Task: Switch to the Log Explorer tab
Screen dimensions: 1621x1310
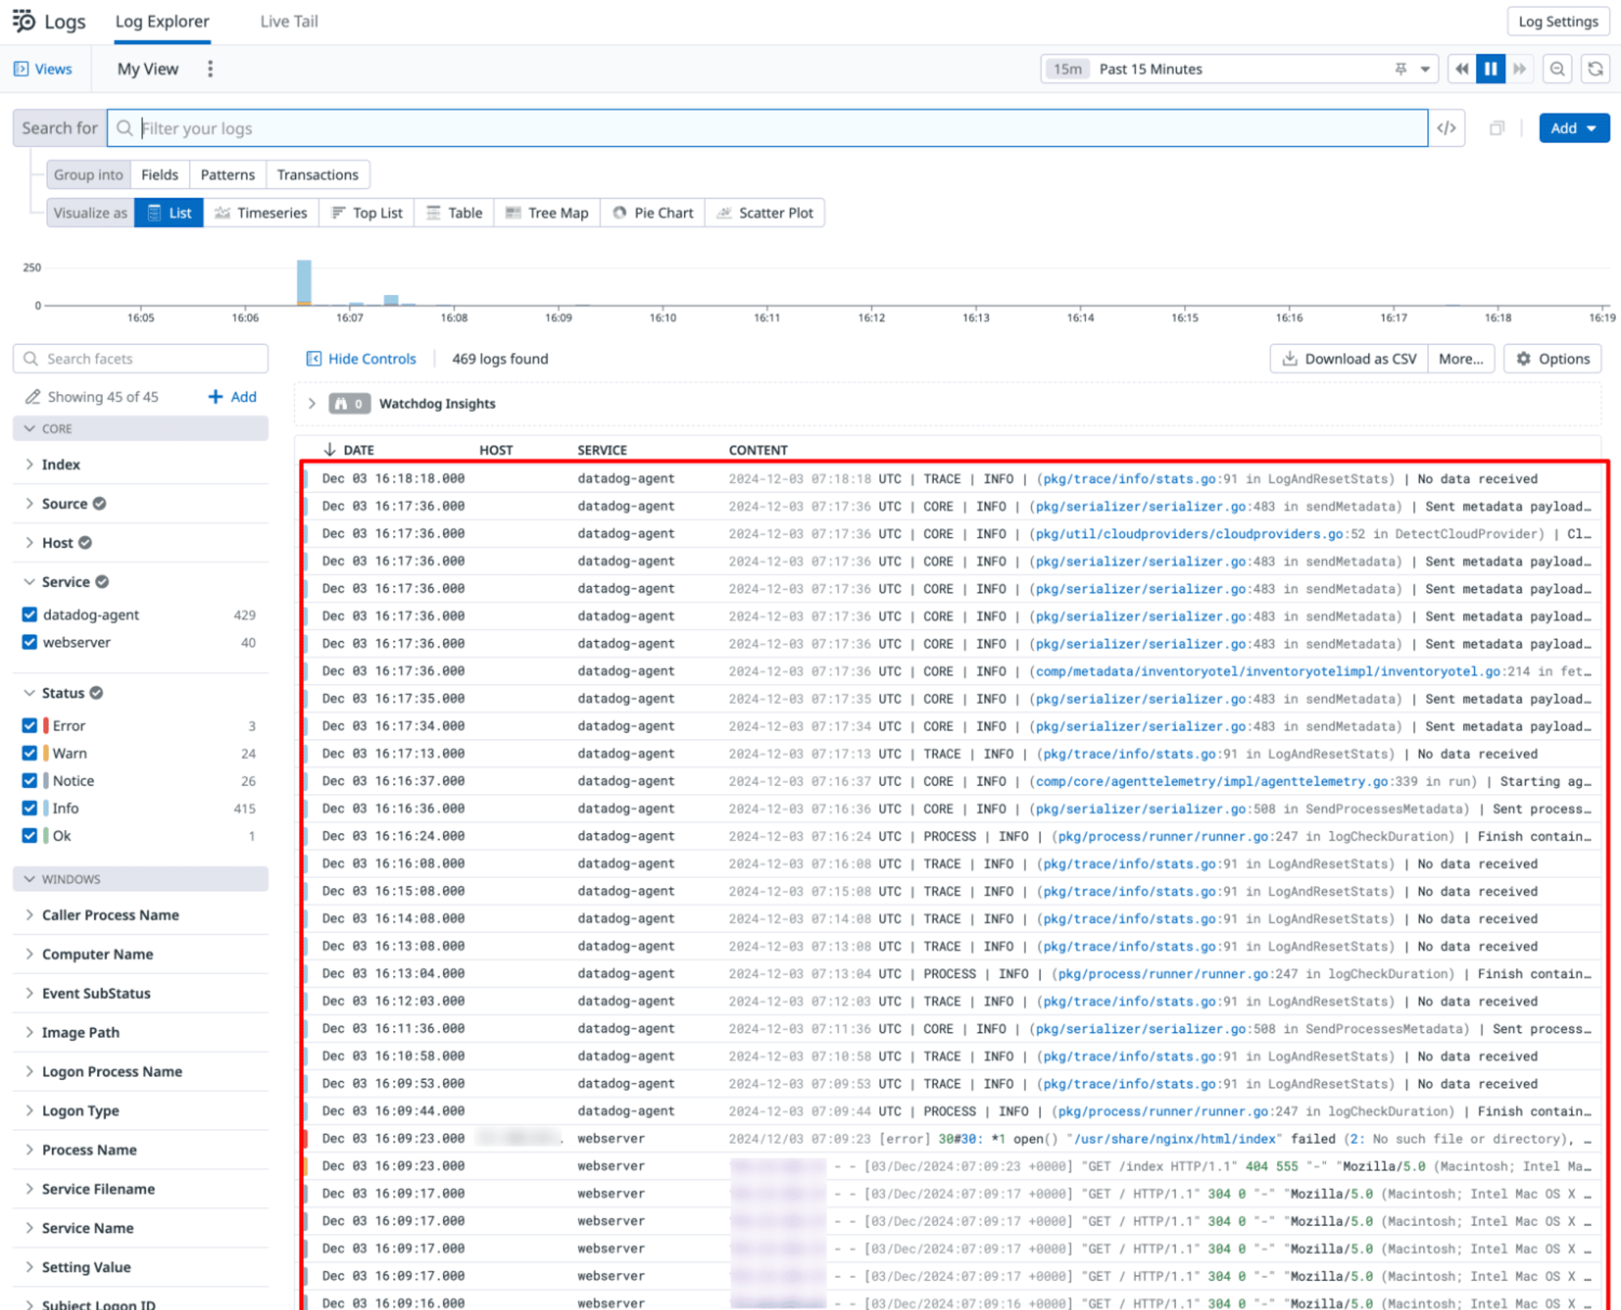Action: [x=162, y=22]
